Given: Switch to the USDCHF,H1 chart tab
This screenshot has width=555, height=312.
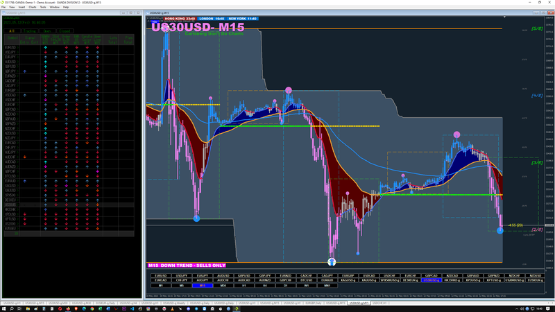Looking at the screenshot, I should click(x=379, y=303).
